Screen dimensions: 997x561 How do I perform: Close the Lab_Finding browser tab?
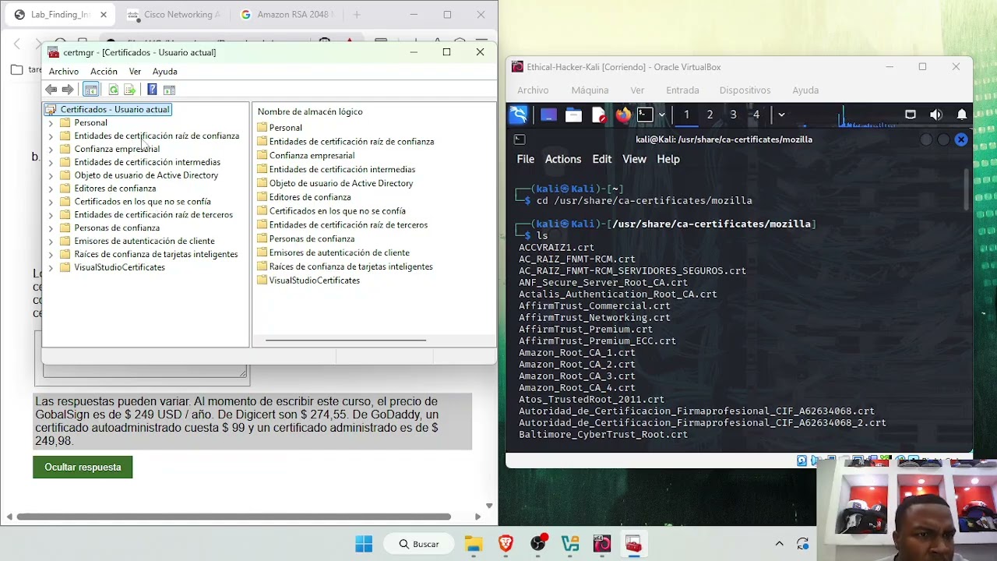[x=103, y=15]
